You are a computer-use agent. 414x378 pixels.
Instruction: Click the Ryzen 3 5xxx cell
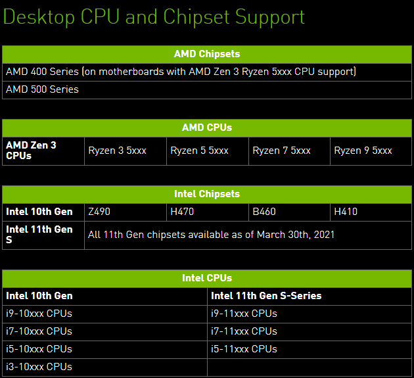[x=118, y=151]
